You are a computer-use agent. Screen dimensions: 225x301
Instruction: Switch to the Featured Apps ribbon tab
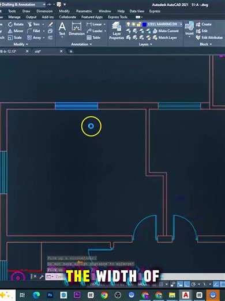coord(92,17)
